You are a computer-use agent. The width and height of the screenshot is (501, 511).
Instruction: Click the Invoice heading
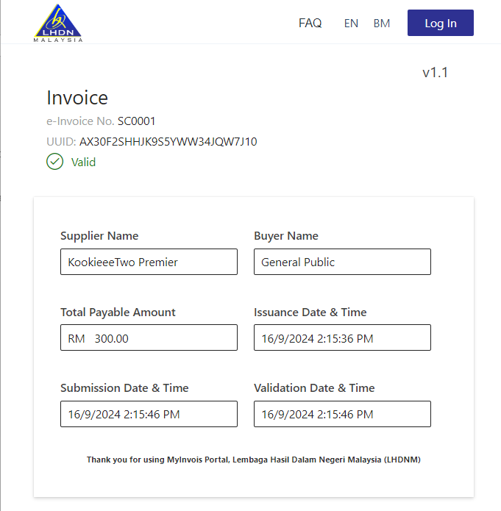pyautogui.click(x=77, y=98)
